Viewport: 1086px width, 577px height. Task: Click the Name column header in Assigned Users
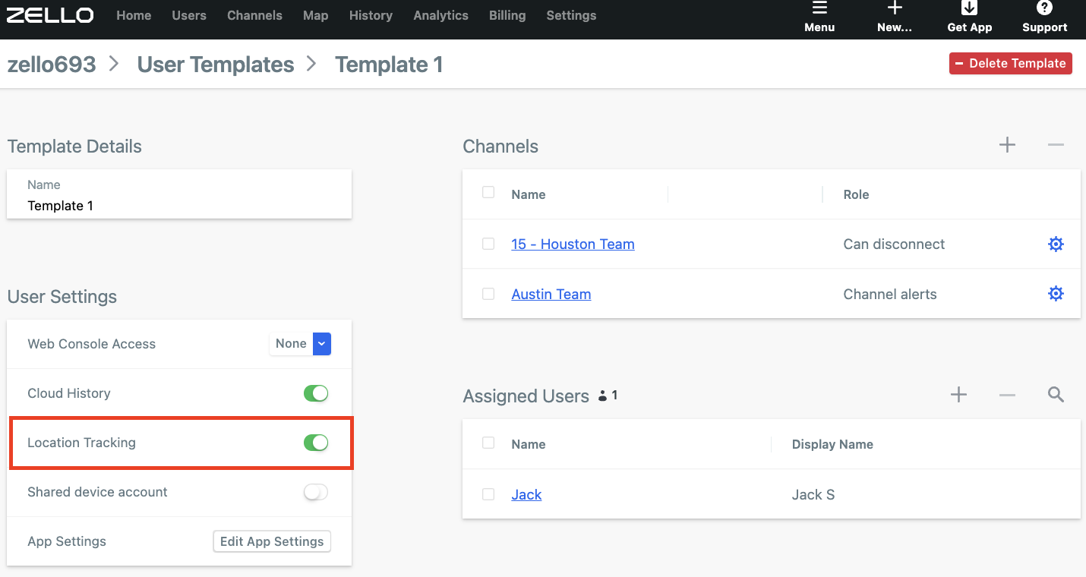[x=529, y=444]
